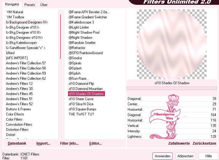Image resolution: width=219 pixels, height=160 pixels.
Task: Select &<Background Designers IV> category
Action: point(27,22)
